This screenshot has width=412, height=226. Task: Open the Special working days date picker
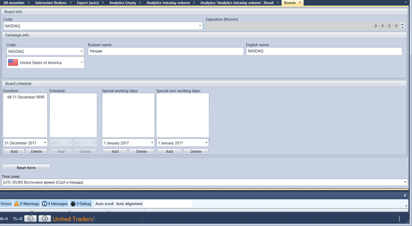152,143
